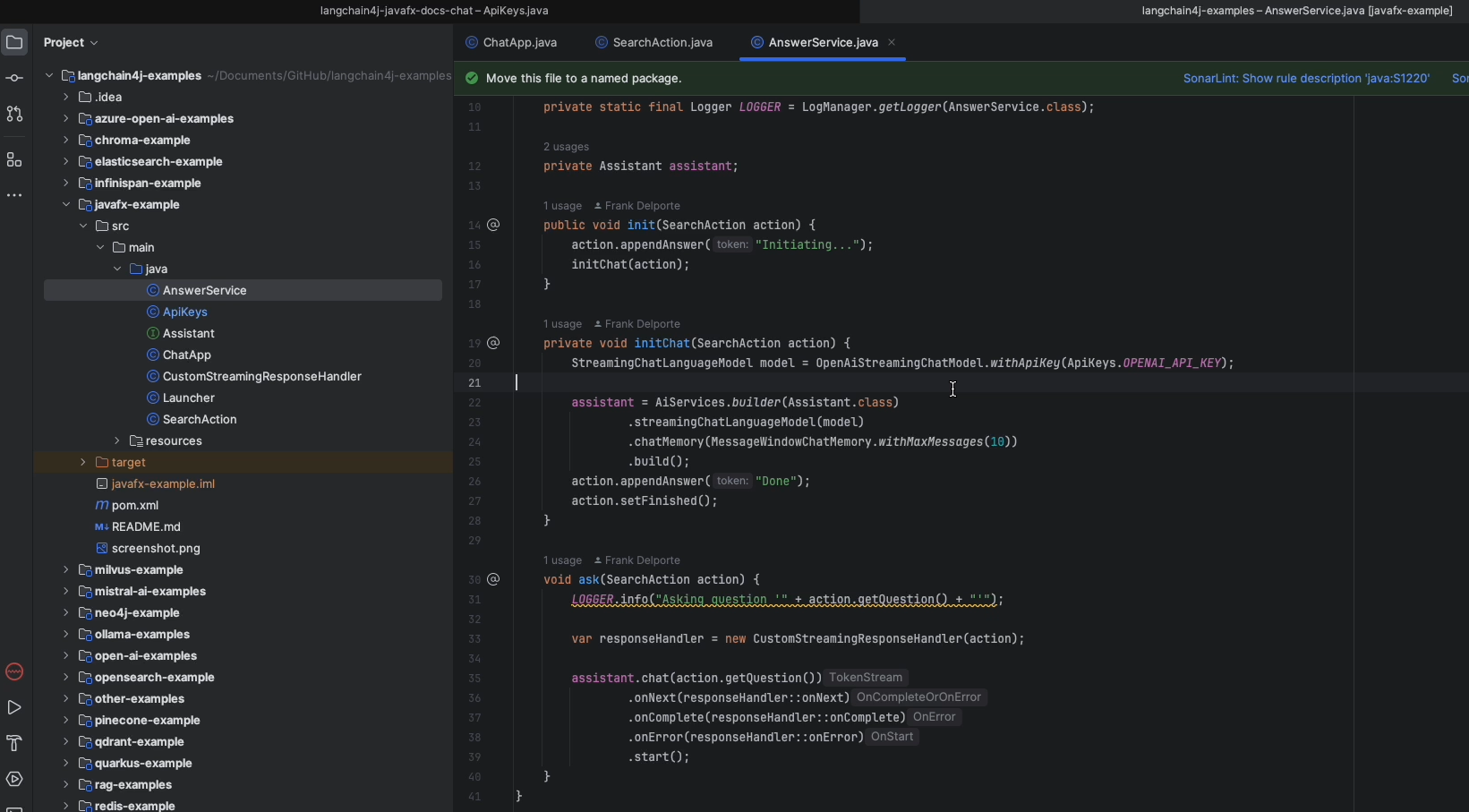Click '1 usage' hint above ask method
The width and height of the screenshot is (1469, 812).
pos(562,560)
